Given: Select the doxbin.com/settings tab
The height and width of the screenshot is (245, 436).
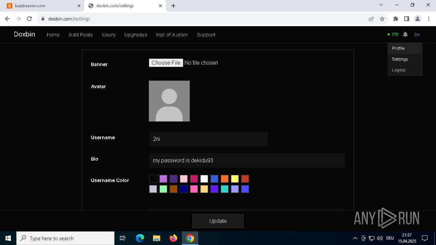Looking at the screenshot, I should coord(125,6).
